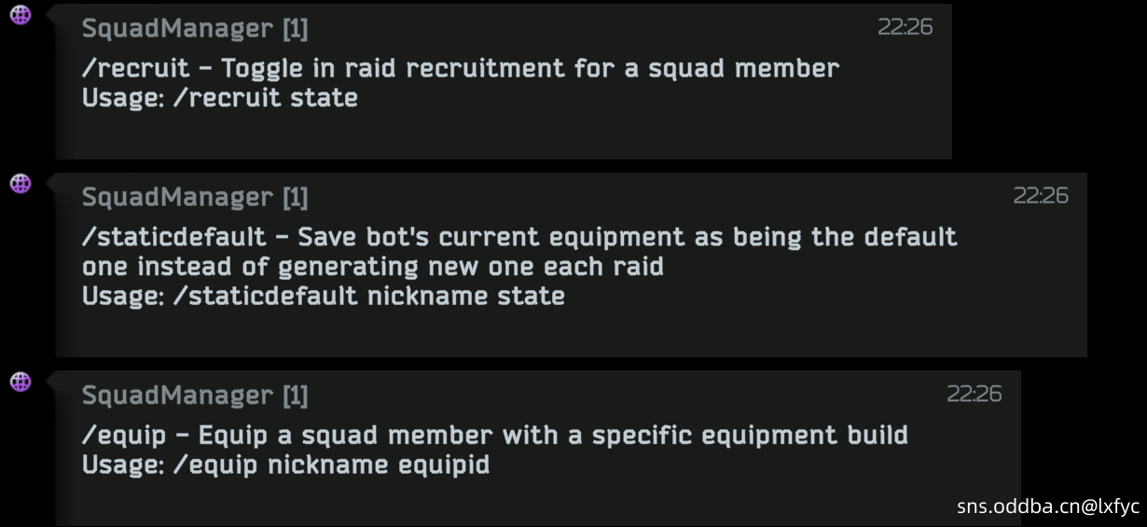This screenshot has height=527, width=1147.
Task: Click the /recruit command description text
Action: point(461,68)
